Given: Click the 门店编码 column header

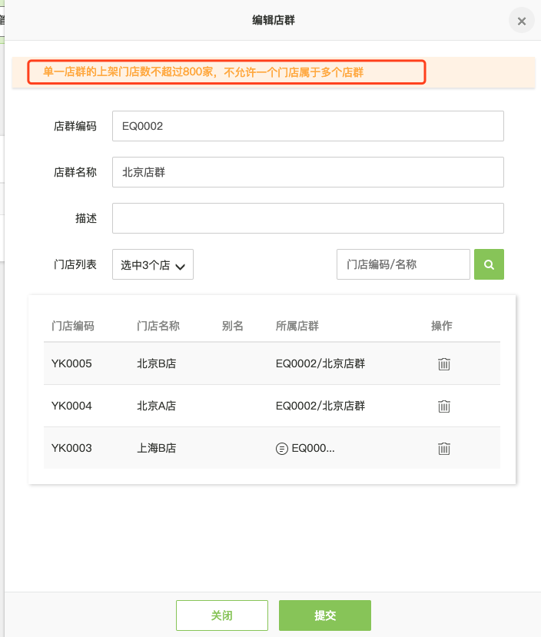Looking at the screenshot, I should click(73, 326).
